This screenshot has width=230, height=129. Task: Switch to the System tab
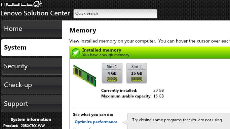tap(31, 48)
